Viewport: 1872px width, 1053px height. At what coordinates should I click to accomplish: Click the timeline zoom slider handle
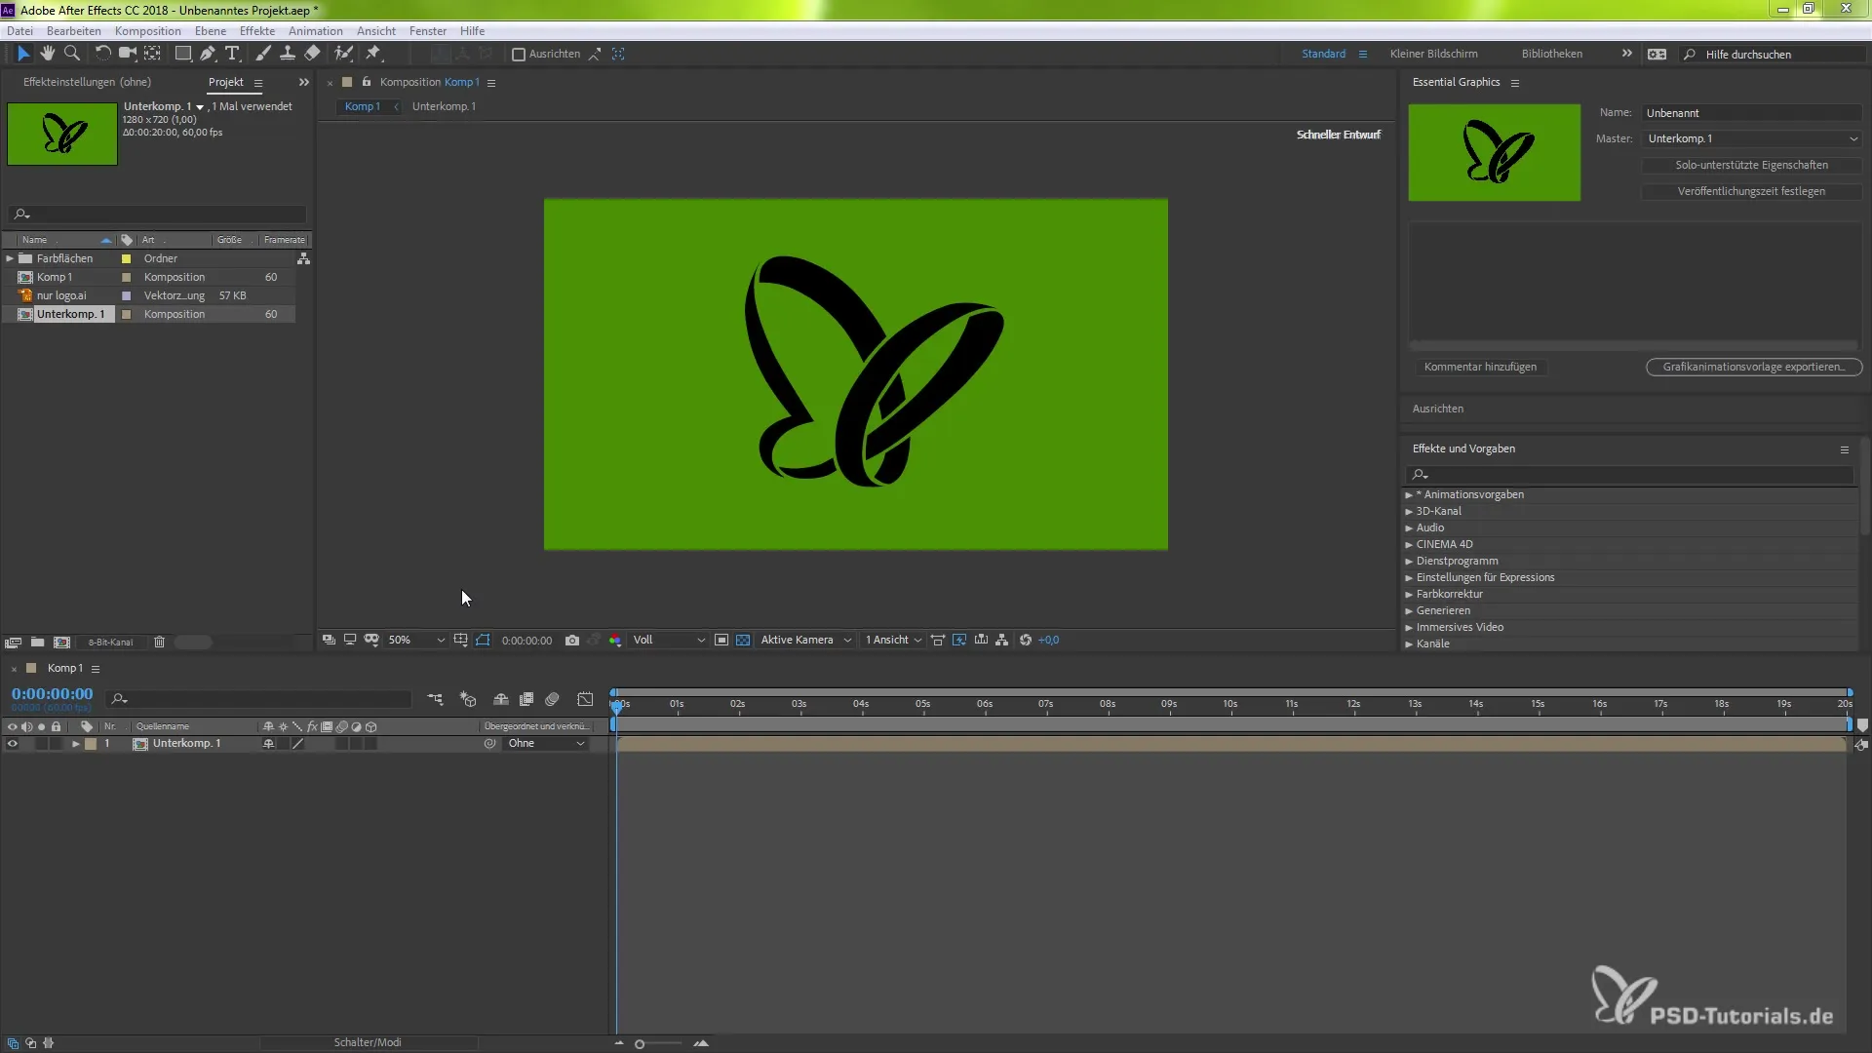pos(640,1043)
